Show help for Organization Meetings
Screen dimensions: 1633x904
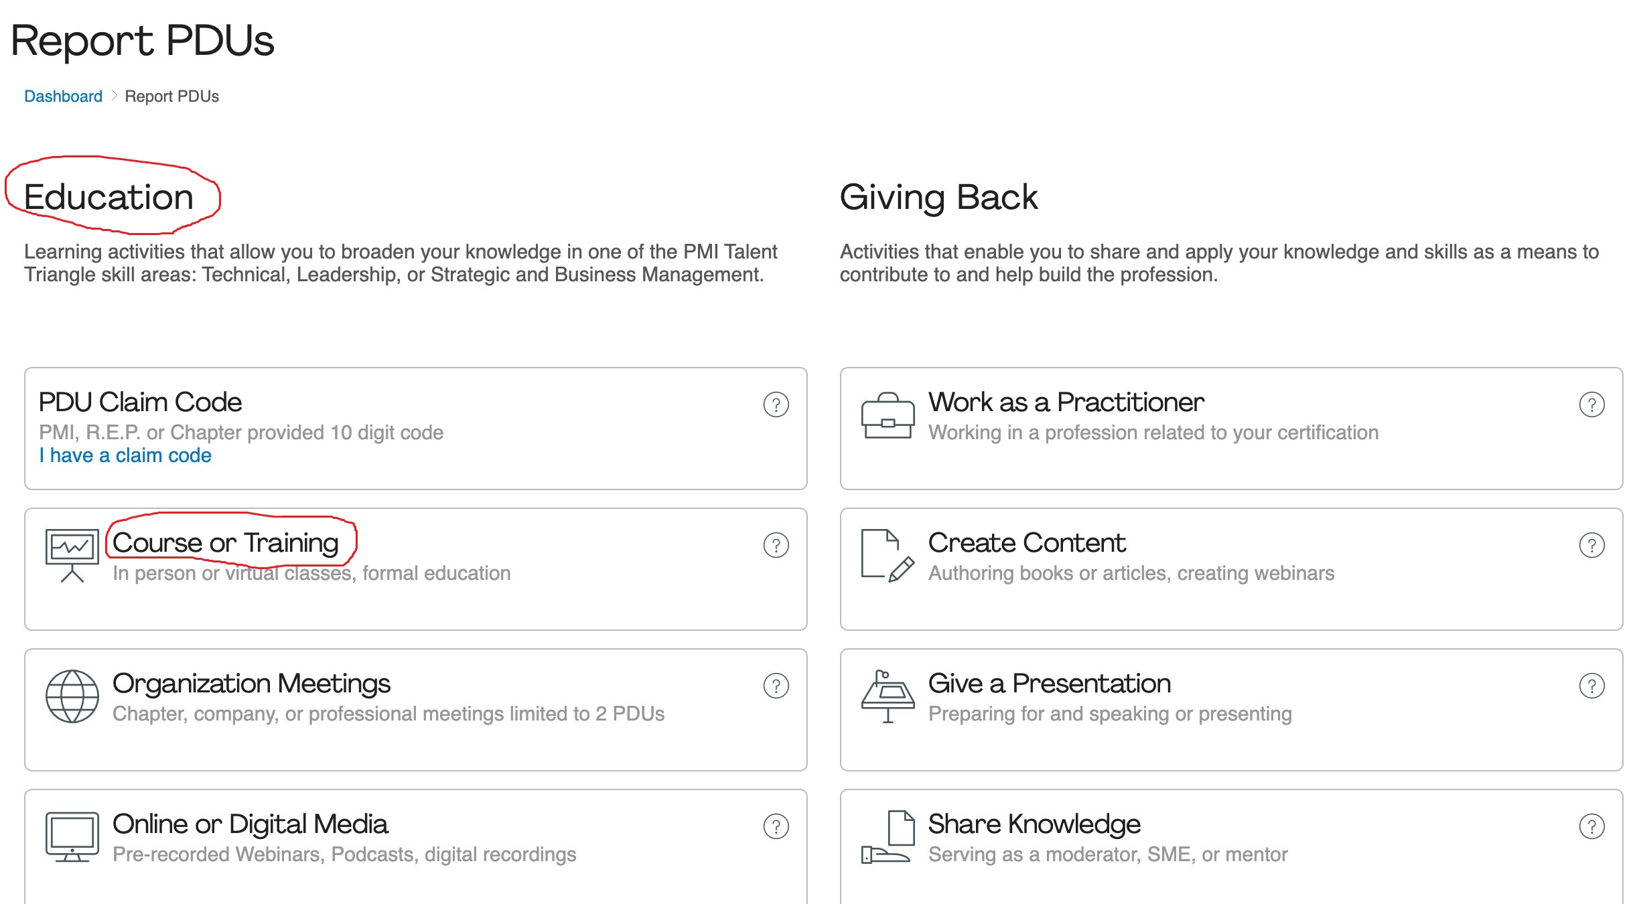(776, 686)
